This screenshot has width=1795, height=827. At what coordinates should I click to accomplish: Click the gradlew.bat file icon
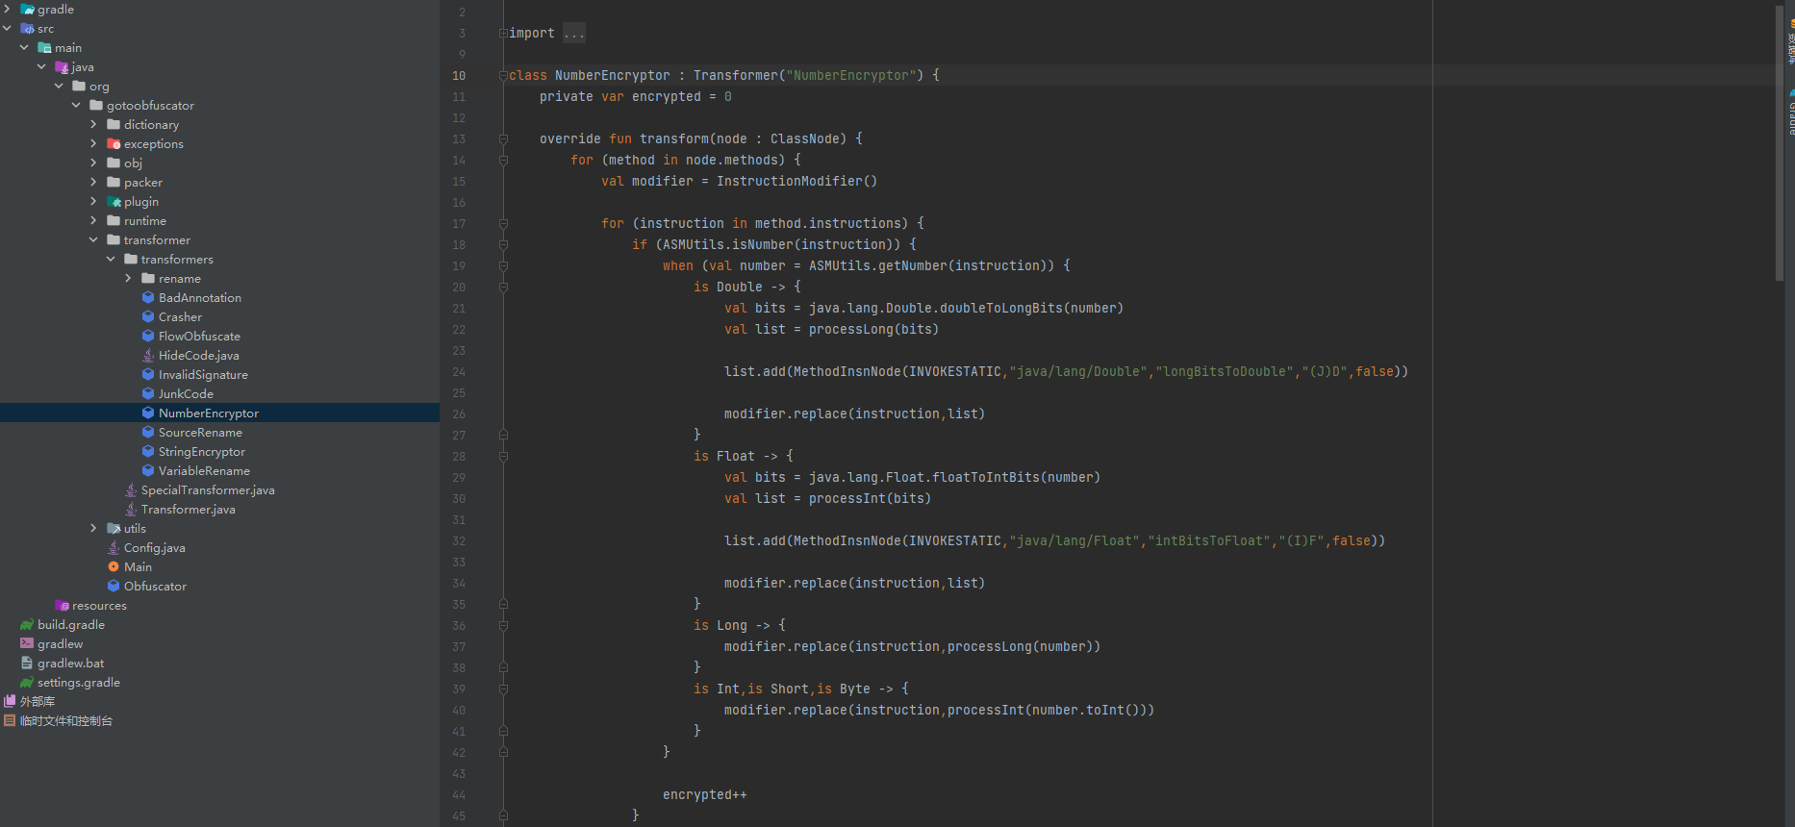(27, 663)
